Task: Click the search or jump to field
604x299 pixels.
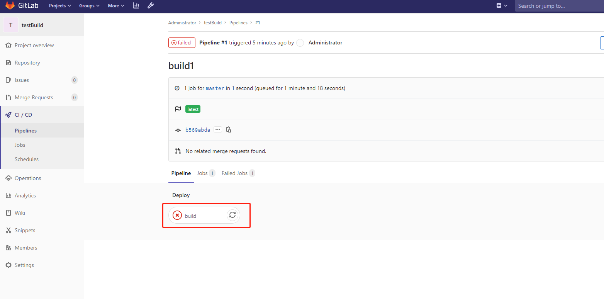Action: (x=559, y=6)
